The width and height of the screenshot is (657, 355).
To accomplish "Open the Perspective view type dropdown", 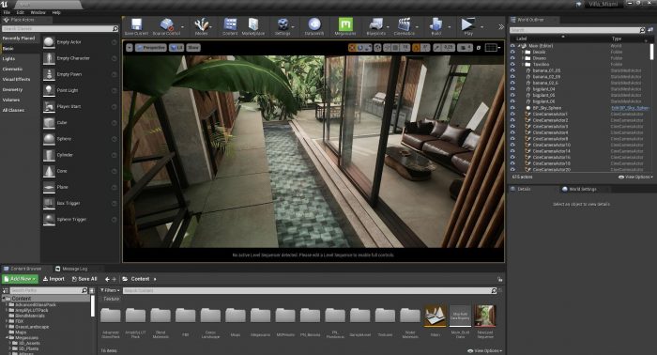I will [151, 48].
